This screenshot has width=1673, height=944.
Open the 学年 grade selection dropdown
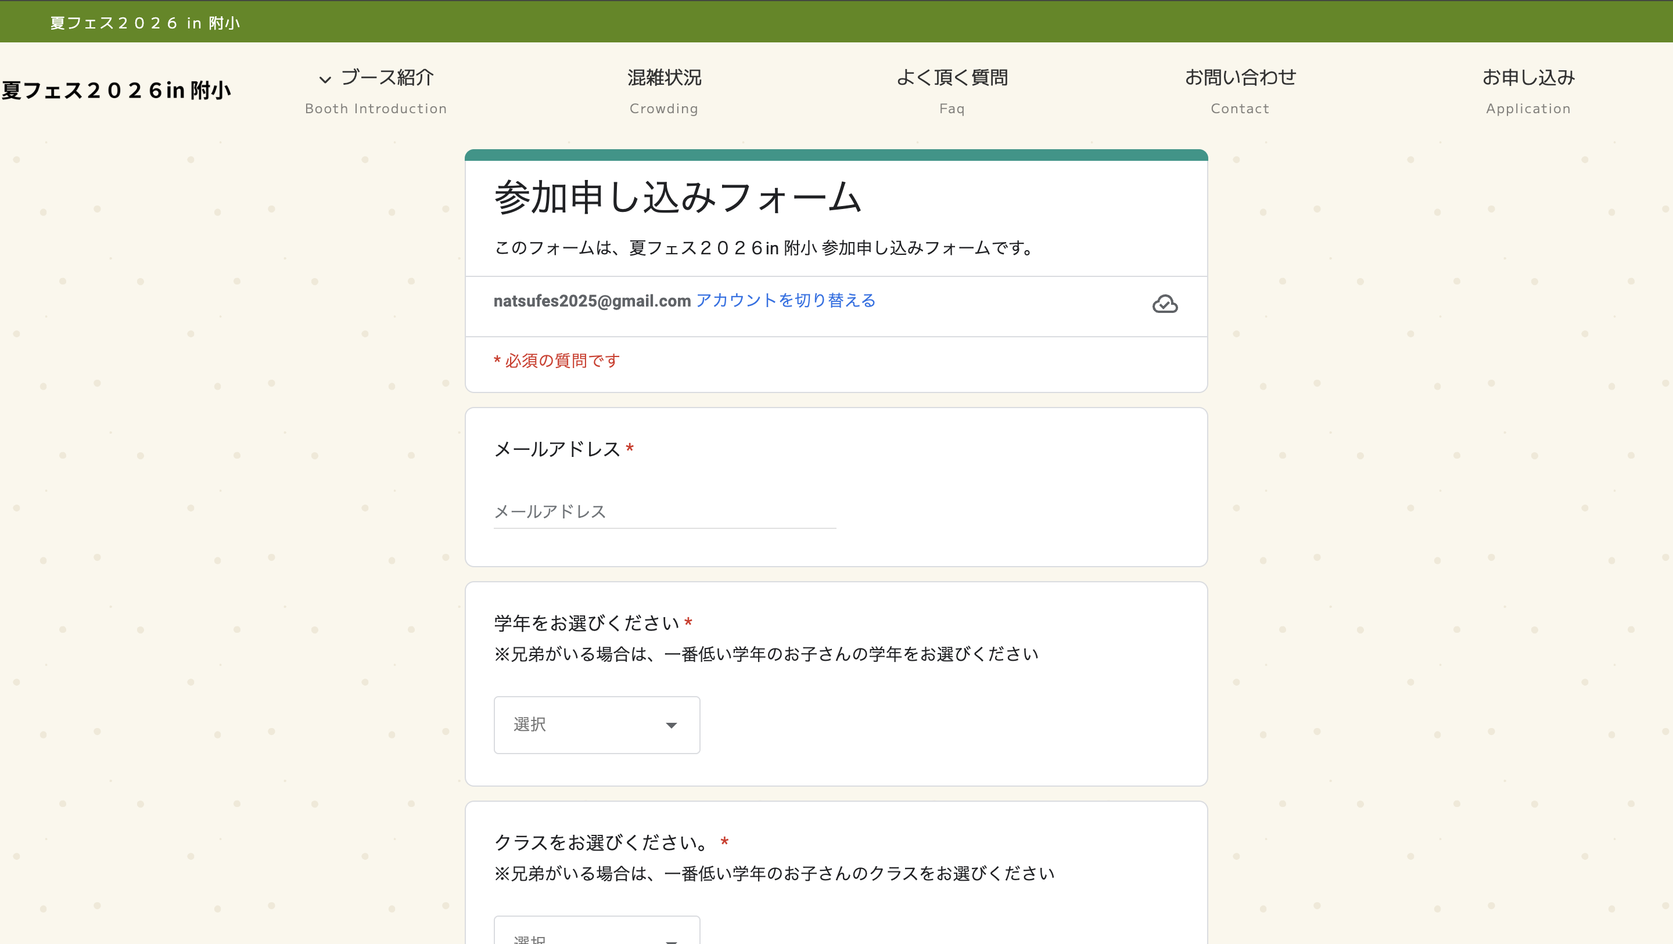tap(596, 725)
